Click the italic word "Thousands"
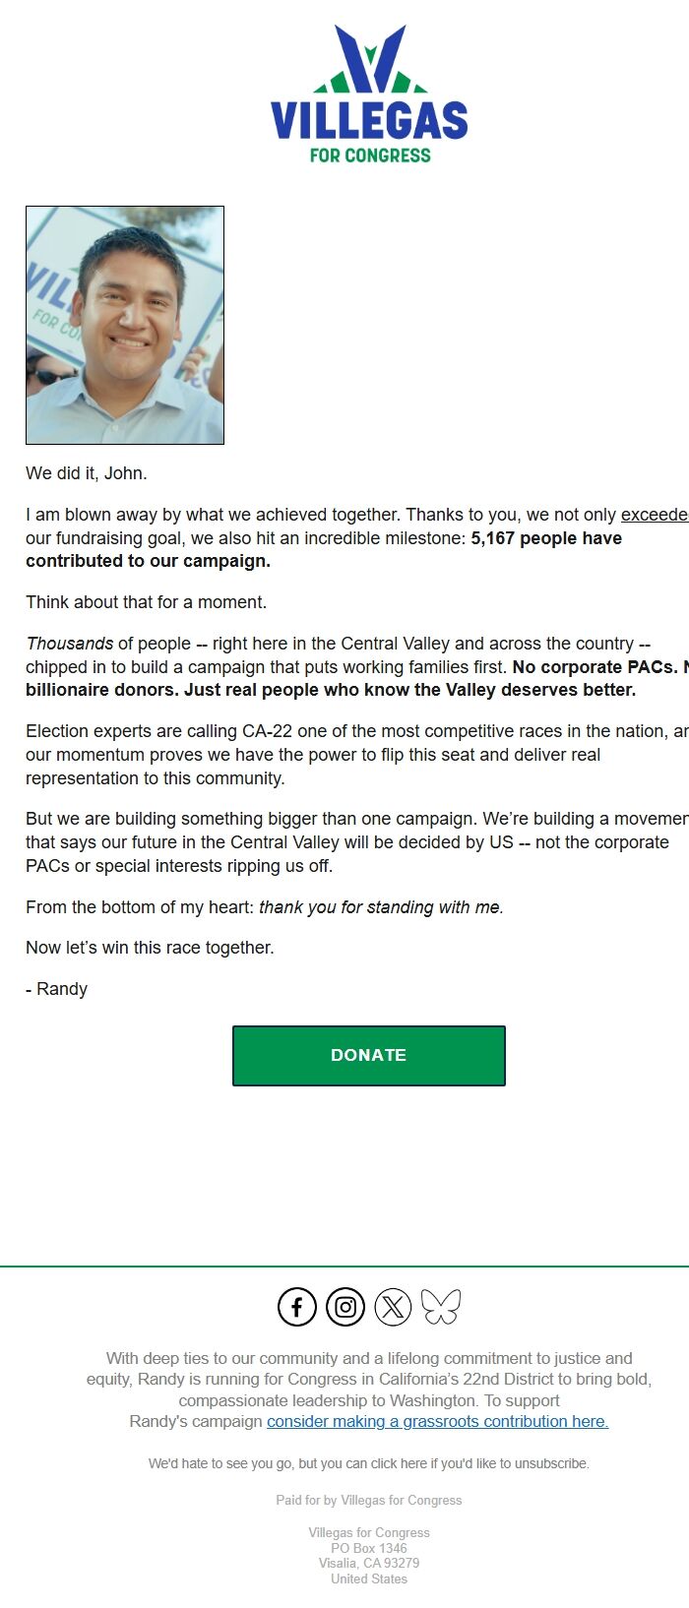689x1608 pixels. click(70, 644)
